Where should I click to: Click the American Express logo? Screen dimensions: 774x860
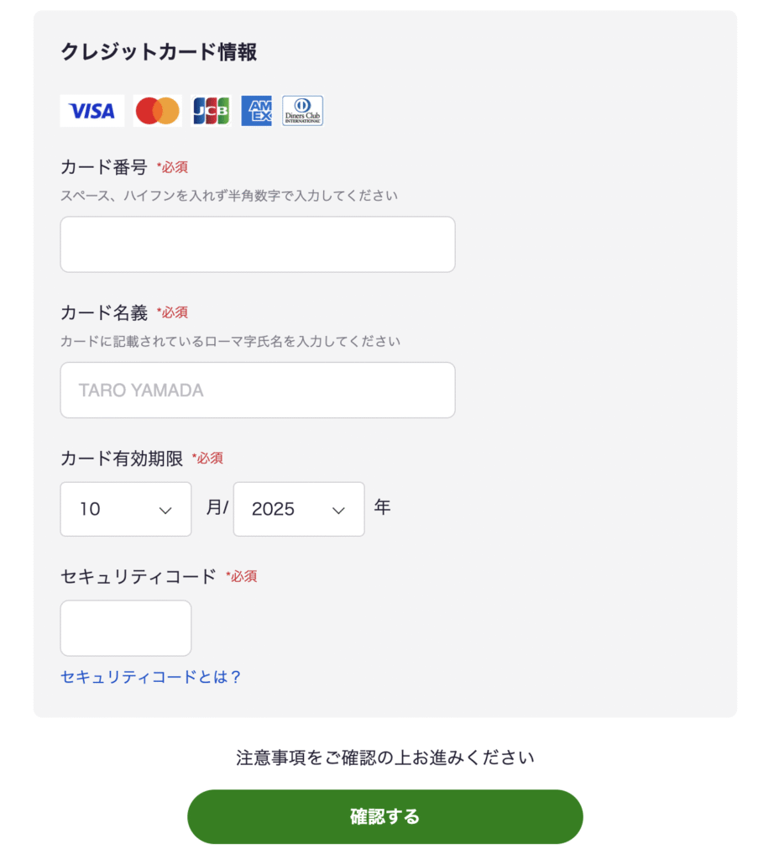[x=257, y=111]
